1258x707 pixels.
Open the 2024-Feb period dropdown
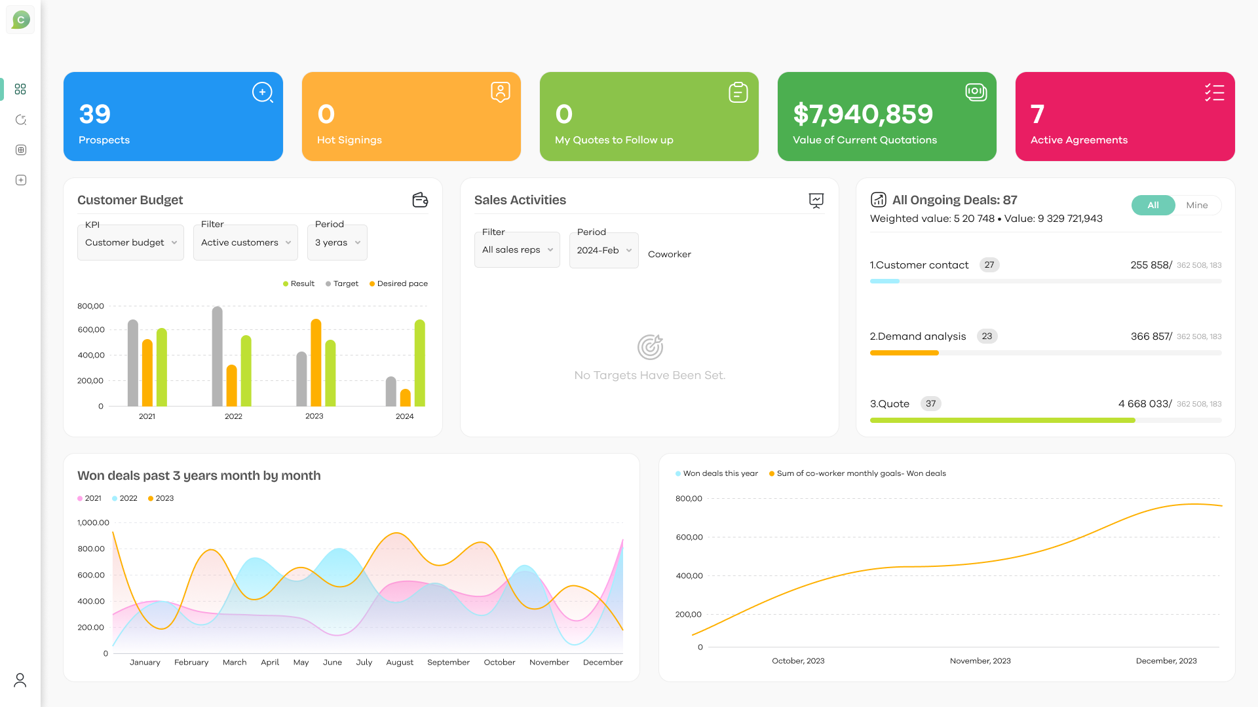pos(603,250)
